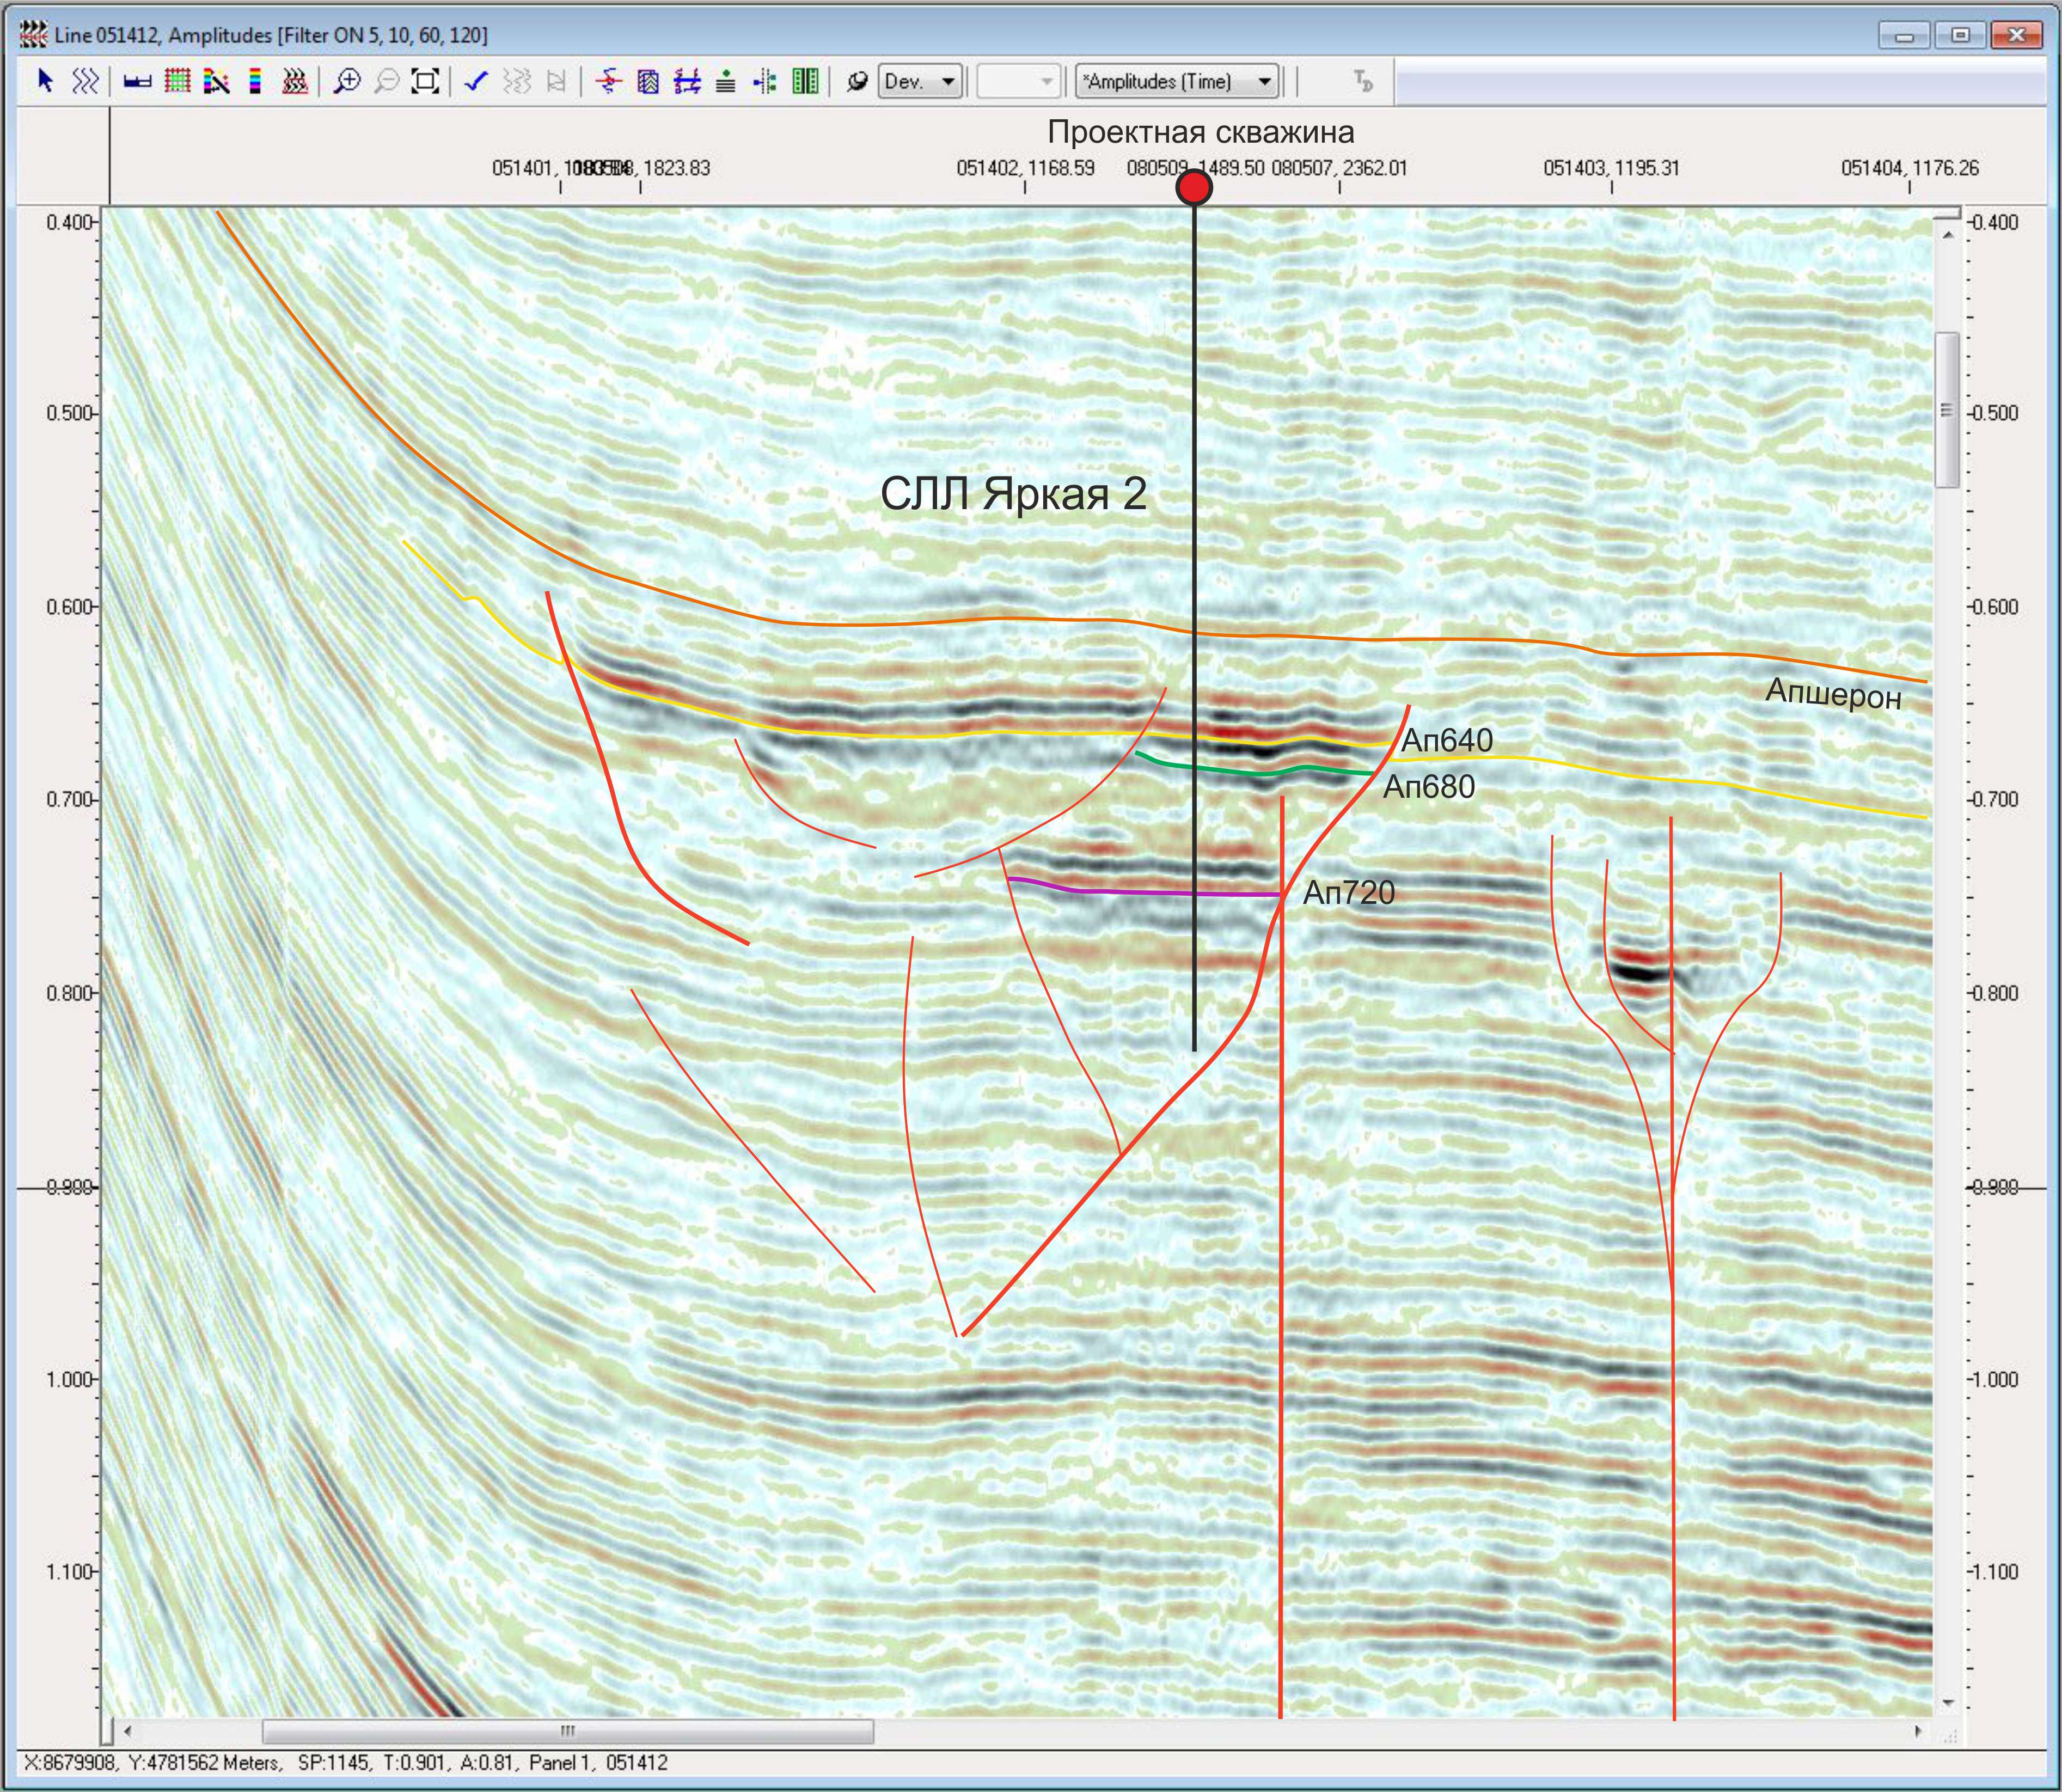Click the blue checkmark apply icon
2062x1792 pixels.
(x=476, y=81)
